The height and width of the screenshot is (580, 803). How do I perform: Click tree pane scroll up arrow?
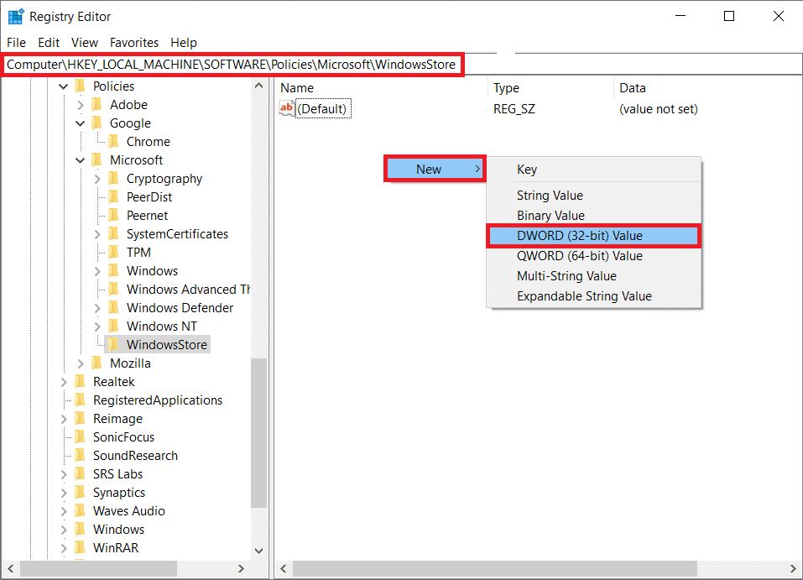click(x=259, y=86)
